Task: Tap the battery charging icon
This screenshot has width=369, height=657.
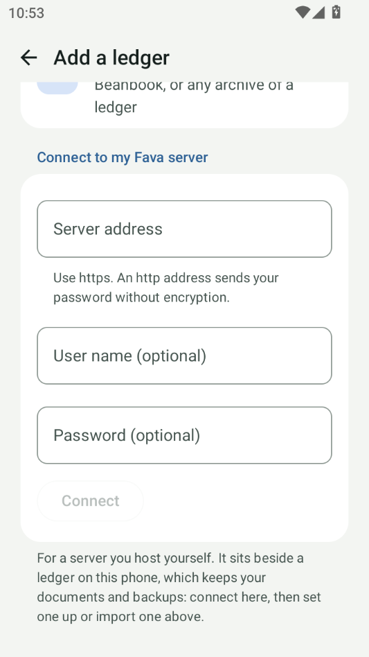Action: coord(336,12)
